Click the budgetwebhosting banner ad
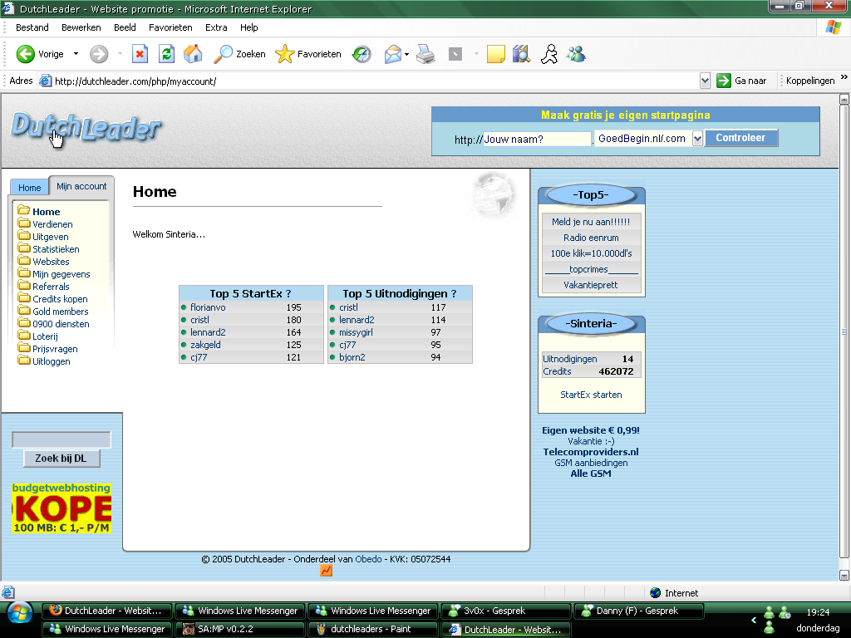 point(61,508)
